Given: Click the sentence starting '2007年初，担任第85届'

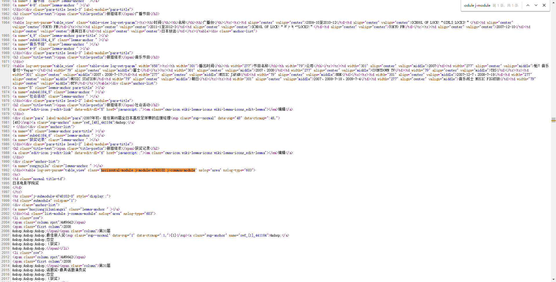Looking at the screenshot, I should pyautogui.click(x=127, y=118).
